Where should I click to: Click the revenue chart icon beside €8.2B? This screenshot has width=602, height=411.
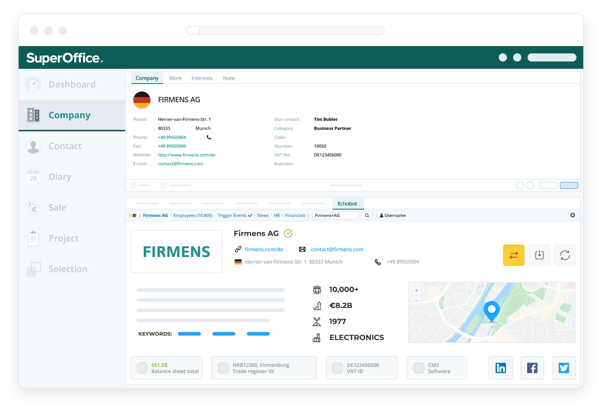(317, 306)
